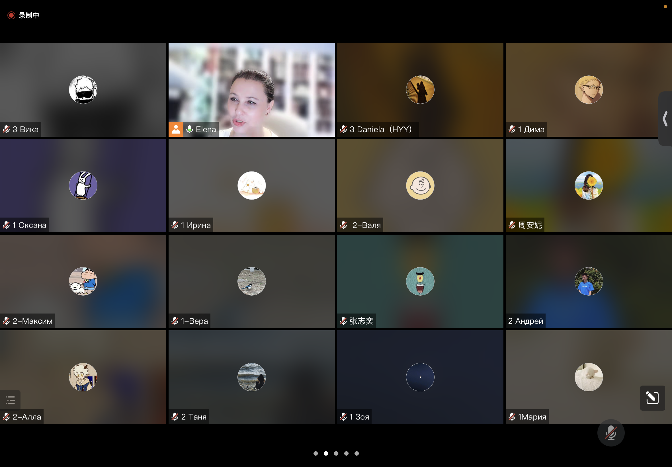Viewport: 672px width, 467px height.
Task: Click the red recording indicator icon
Action: click(x=11, y=15)
